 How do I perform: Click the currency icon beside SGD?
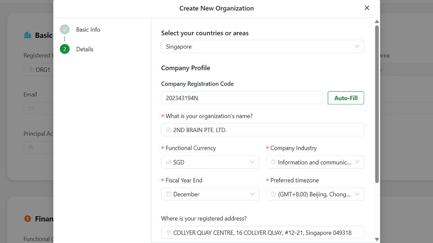[169, 162]
